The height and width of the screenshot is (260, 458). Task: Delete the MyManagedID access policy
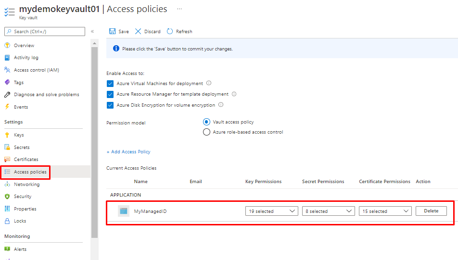click(431, 211)
